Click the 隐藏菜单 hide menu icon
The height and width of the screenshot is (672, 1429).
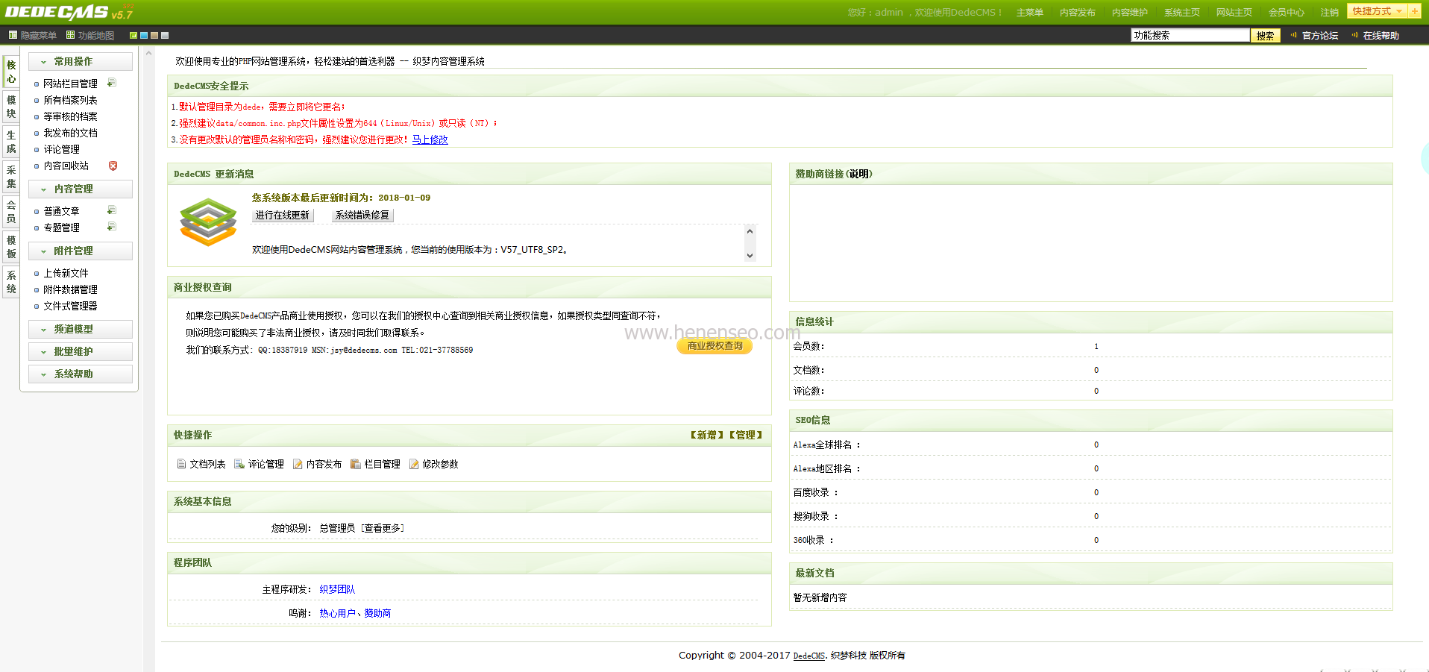click(13, 35)
